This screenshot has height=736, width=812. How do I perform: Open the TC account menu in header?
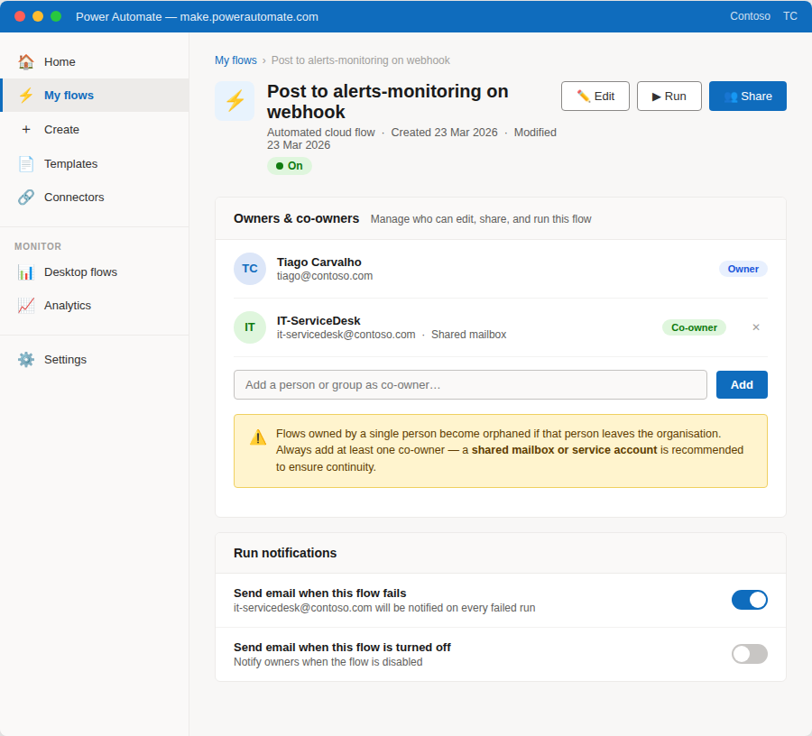point(790,16)
